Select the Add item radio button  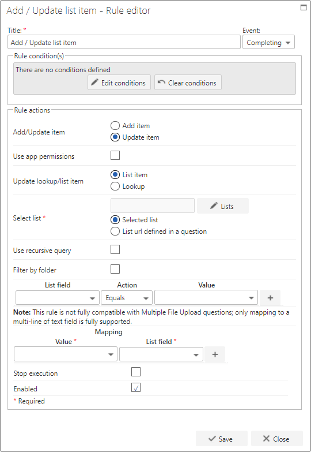[115, 126]
